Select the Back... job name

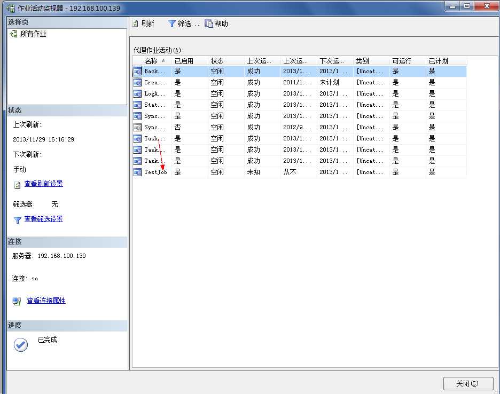[155, 72]
